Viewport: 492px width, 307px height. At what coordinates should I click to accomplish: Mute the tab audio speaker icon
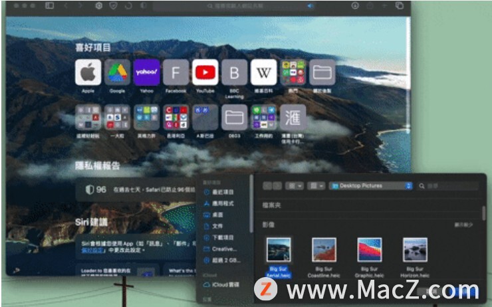tap(310, 5)
